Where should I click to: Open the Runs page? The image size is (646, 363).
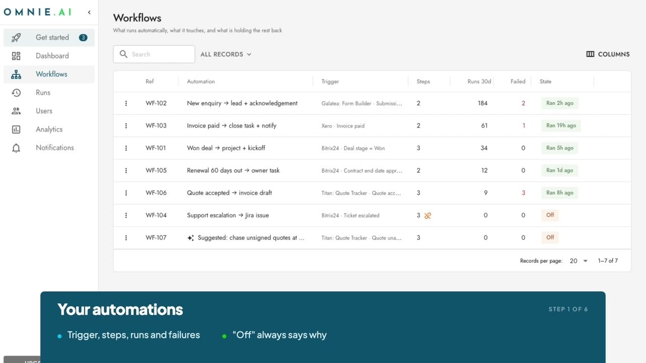click(49, 93)
